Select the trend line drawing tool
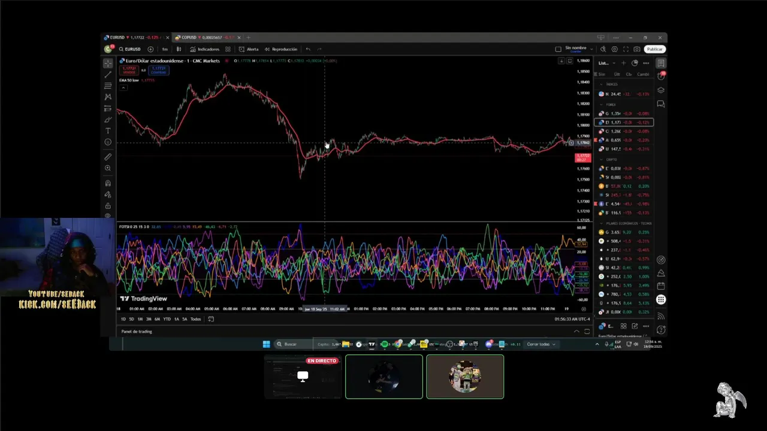This screenshot has width=767, height=431. 108,74
